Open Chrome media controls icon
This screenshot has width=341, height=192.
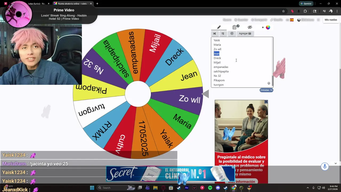point(324,11)
